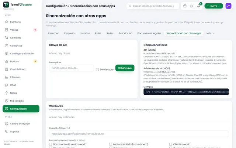The height and width of the screenshot is (148, 236).
Task: Click Centro de ayuda label in sidebar
Action: 20,124
